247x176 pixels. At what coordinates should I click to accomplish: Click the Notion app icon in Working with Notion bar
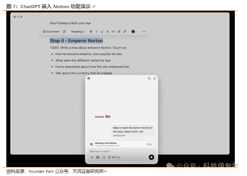pos(92,144)
